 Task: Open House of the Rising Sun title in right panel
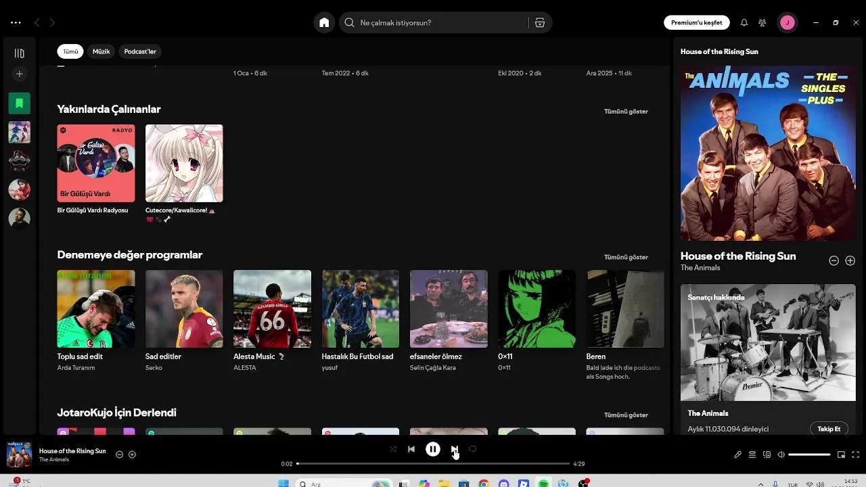pyautogui.click(x=738, y=256)
